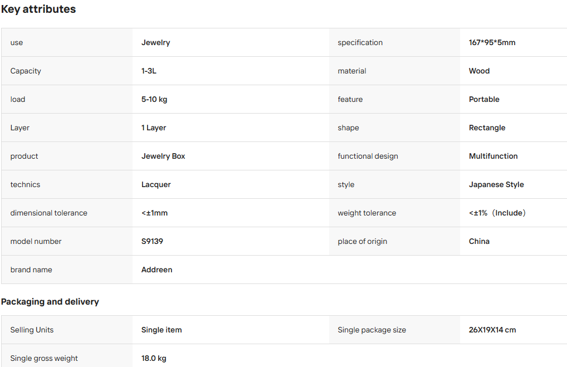
Task: Click the Key attributes heading
Action: click(38, 9)
